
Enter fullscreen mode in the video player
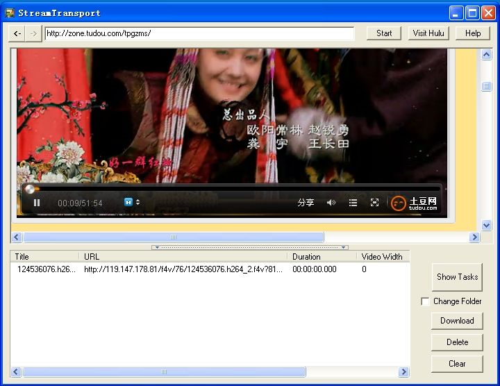click(374, 203)
